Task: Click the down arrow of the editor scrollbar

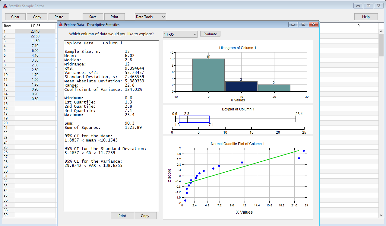Action: (x=381, y=215)
